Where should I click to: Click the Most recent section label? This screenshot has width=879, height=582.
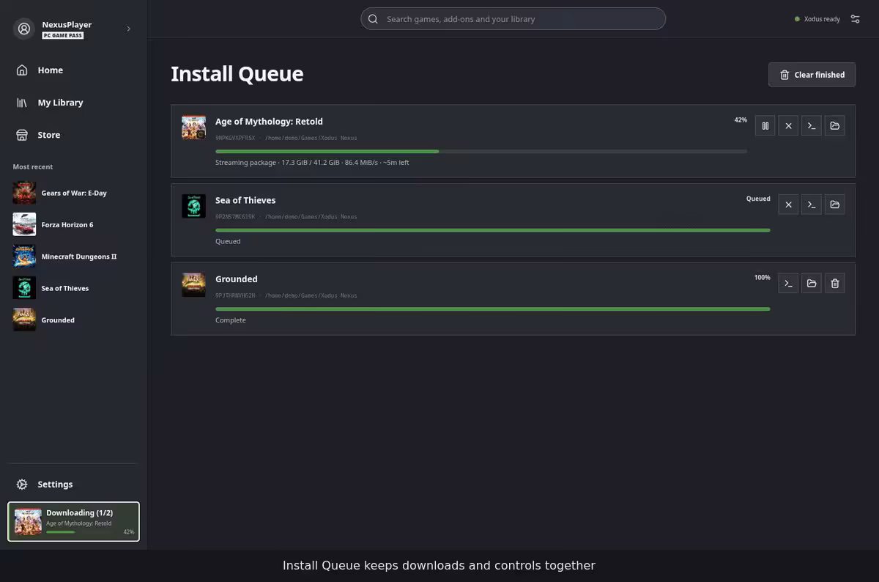pyautogui.click(x=33, y=167)
